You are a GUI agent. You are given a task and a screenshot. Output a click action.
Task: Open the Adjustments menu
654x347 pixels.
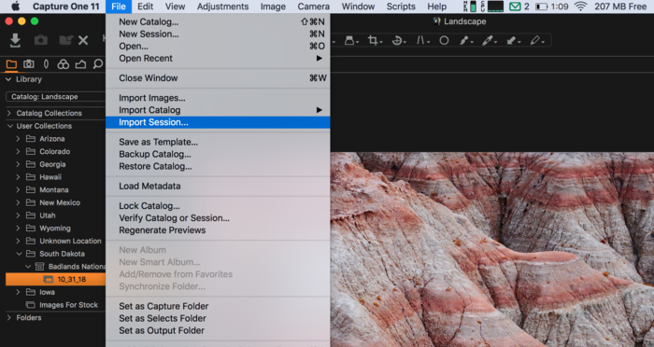tap(222, 7)
